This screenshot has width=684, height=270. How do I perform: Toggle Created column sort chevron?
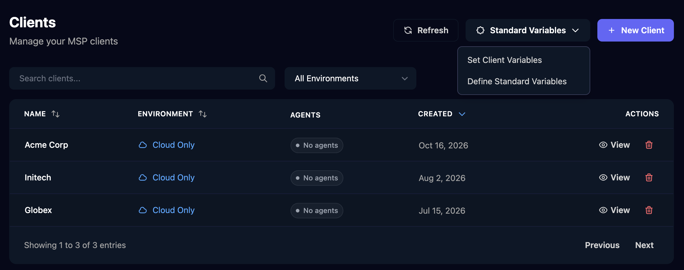[x=462, y=114]
